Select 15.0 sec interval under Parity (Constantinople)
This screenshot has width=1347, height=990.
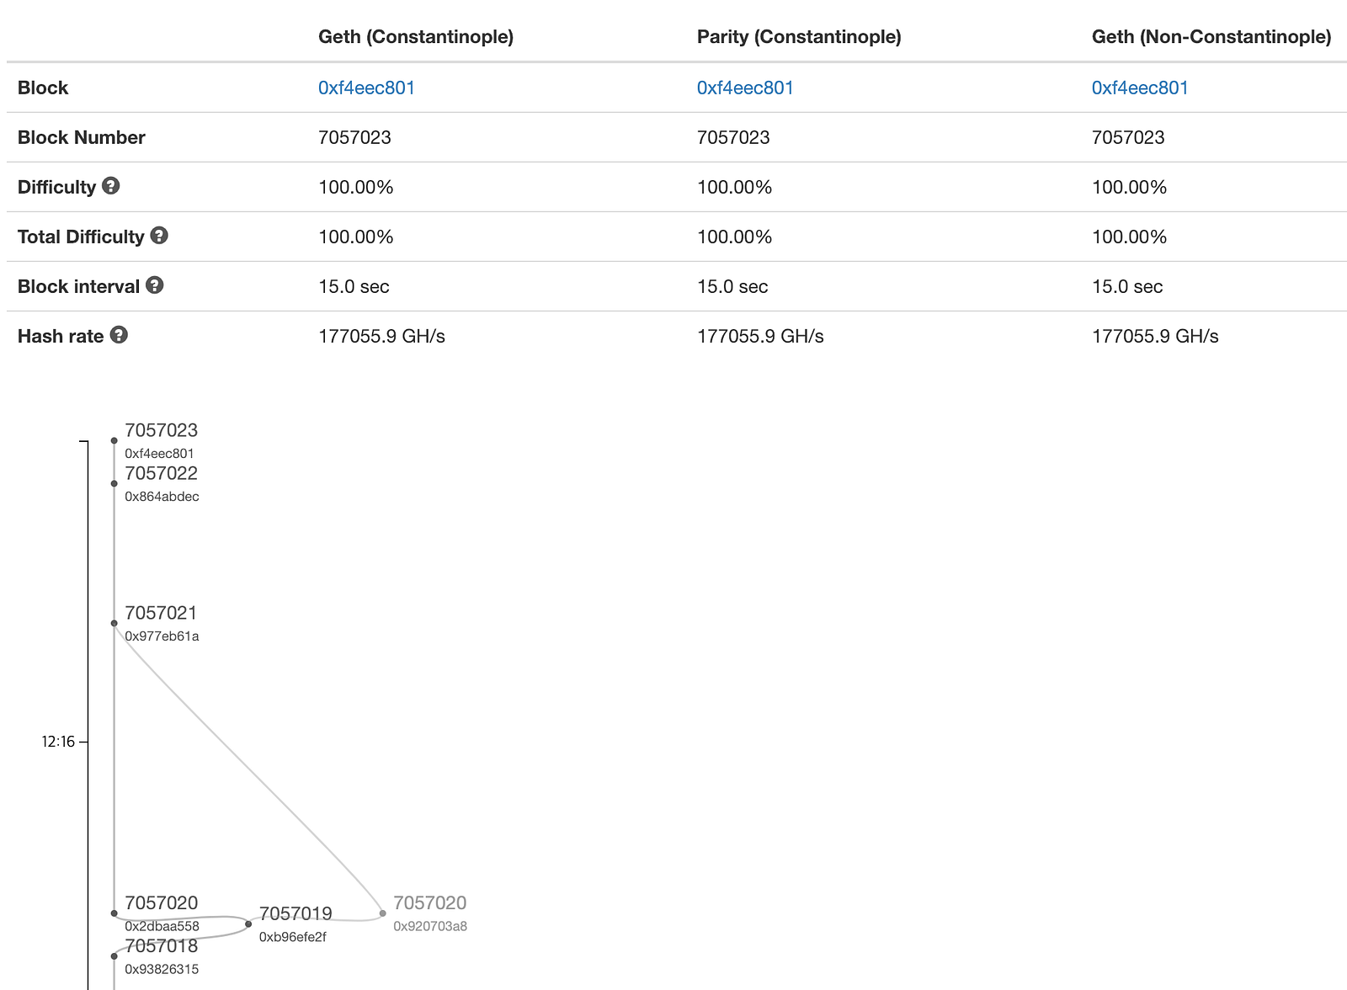[732, 286]
